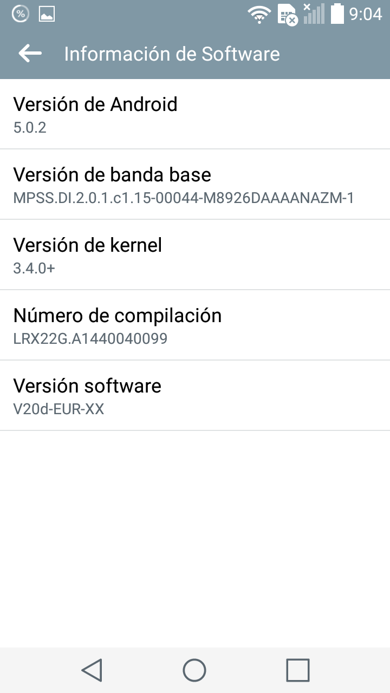This screenshot has width=390, height=693.
Task: Tap the back arrow in header
Action: (x=30, y=53)
